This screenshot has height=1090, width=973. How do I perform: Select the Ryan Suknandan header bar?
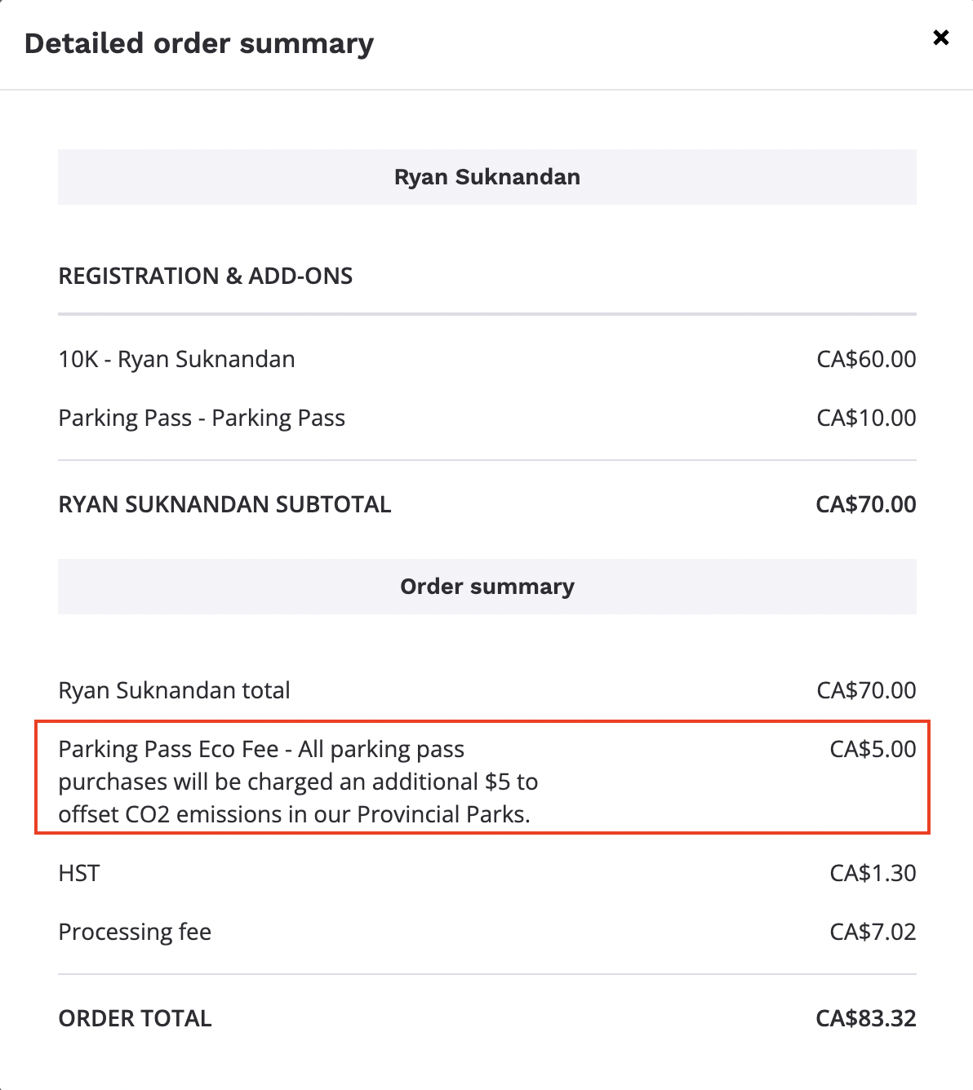(x=486, y=177)
